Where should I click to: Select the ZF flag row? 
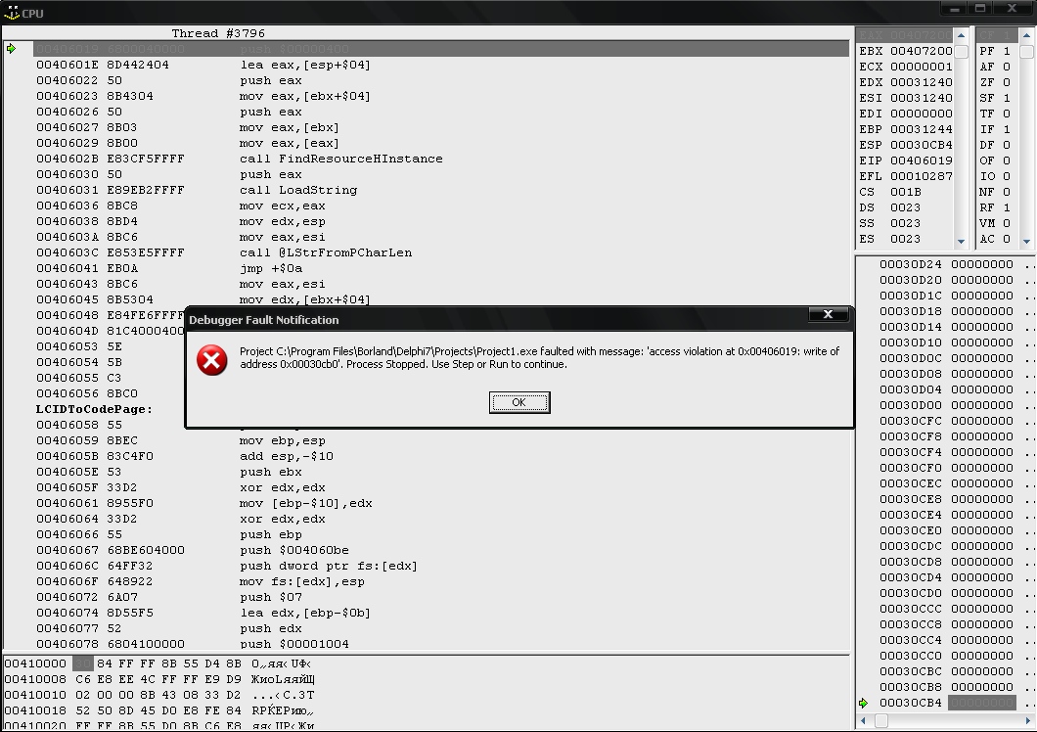tap(994, 82)
